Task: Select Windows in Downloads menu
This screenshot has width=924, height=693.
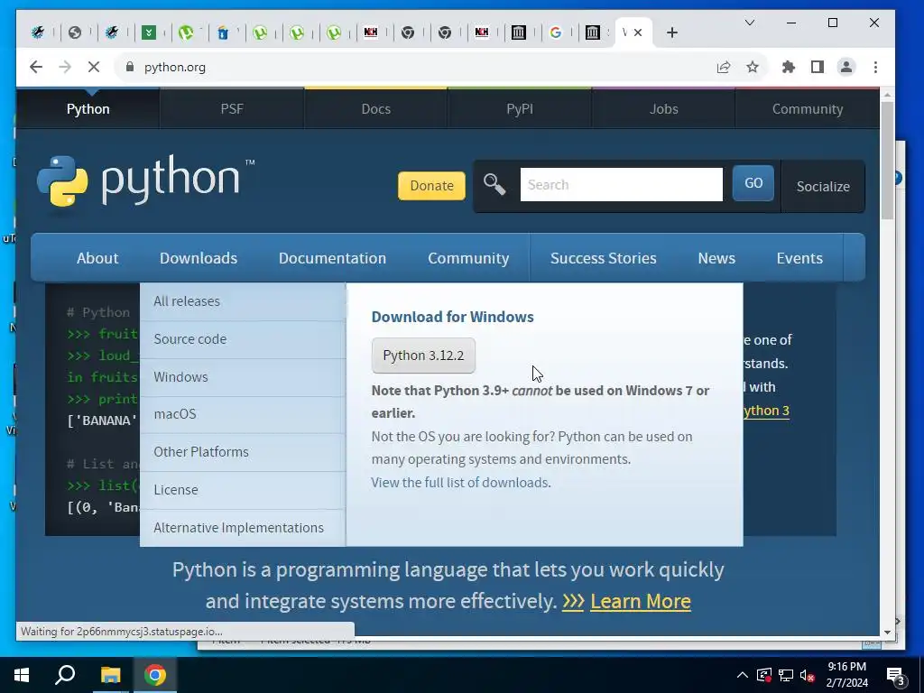Action: [x=243, y=377]
